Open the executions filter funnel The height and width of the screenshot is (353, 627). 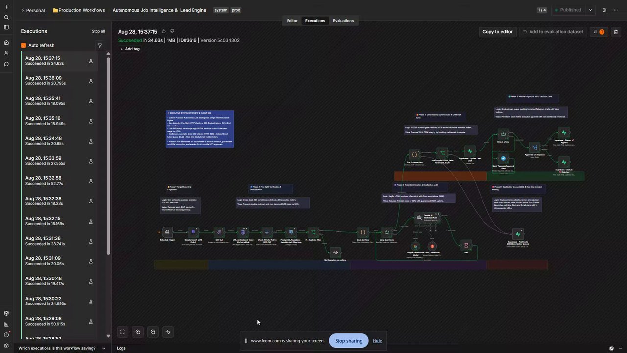100,45
